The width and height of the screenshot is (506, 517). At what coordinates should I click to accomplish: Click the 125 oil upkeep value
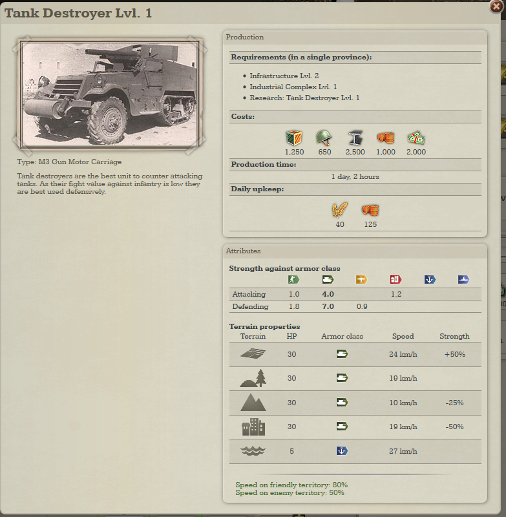(370, 224)
